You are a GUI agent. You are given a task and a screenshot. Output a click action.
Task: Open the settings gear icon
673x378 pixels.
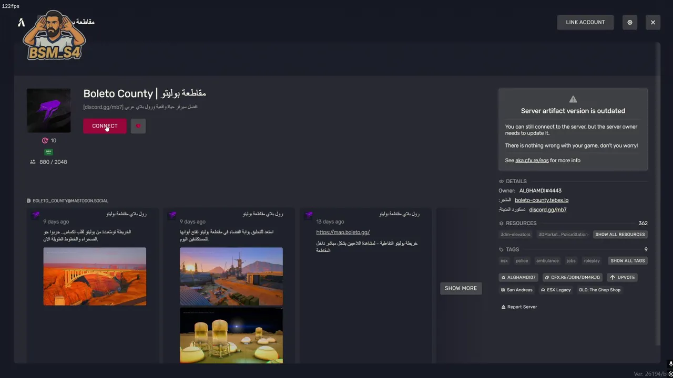tap(630, 22)
